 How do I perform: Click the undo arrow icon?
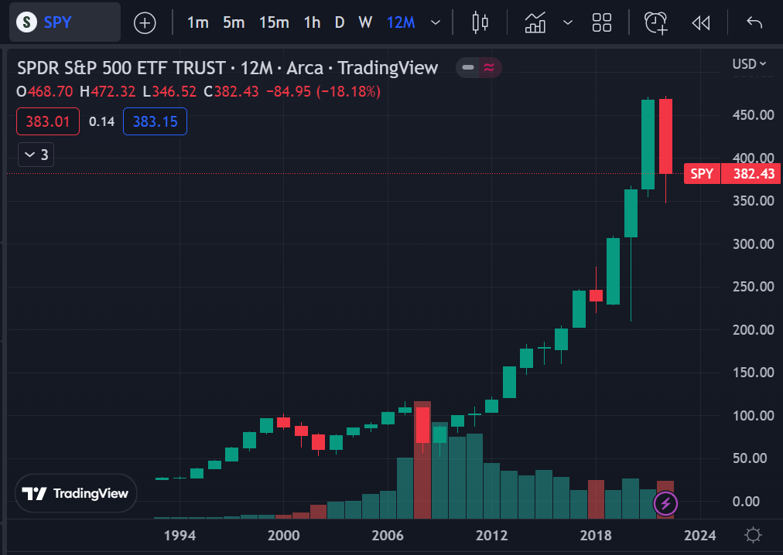754,22
